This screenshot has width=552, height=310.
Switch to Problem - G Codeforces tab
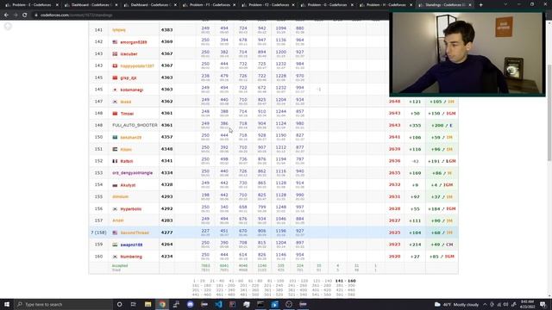pos(327,5)
